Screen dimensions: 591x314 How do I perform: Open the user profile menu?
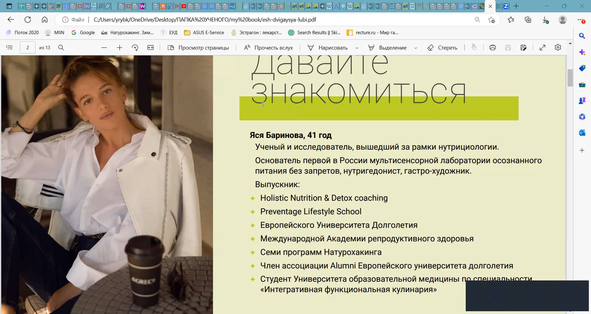point(562,20)
